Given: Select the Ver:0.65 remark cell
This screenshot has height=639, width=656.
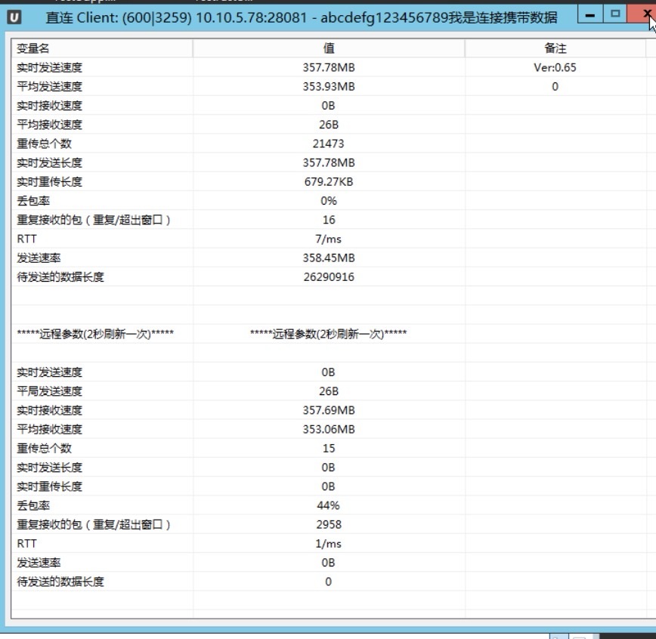Looking at the screenshot, I should 555,67.
